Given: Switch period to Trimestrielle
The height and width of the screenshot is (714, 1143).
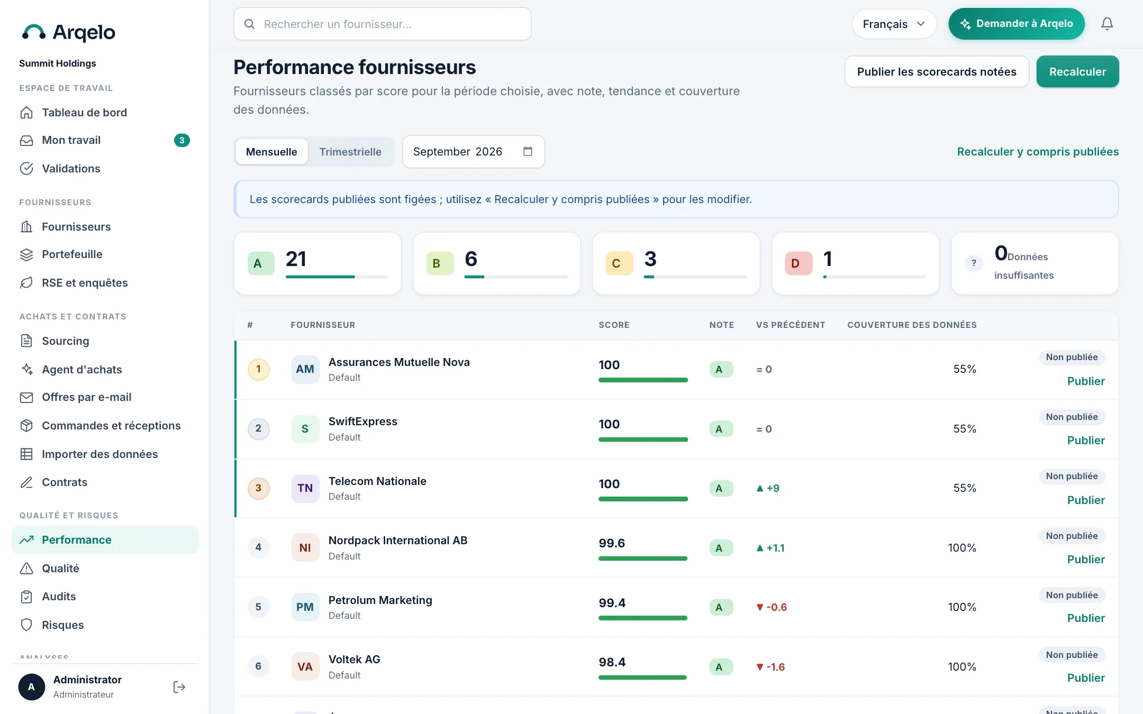Looking at the screenshot, I should 350,152.
